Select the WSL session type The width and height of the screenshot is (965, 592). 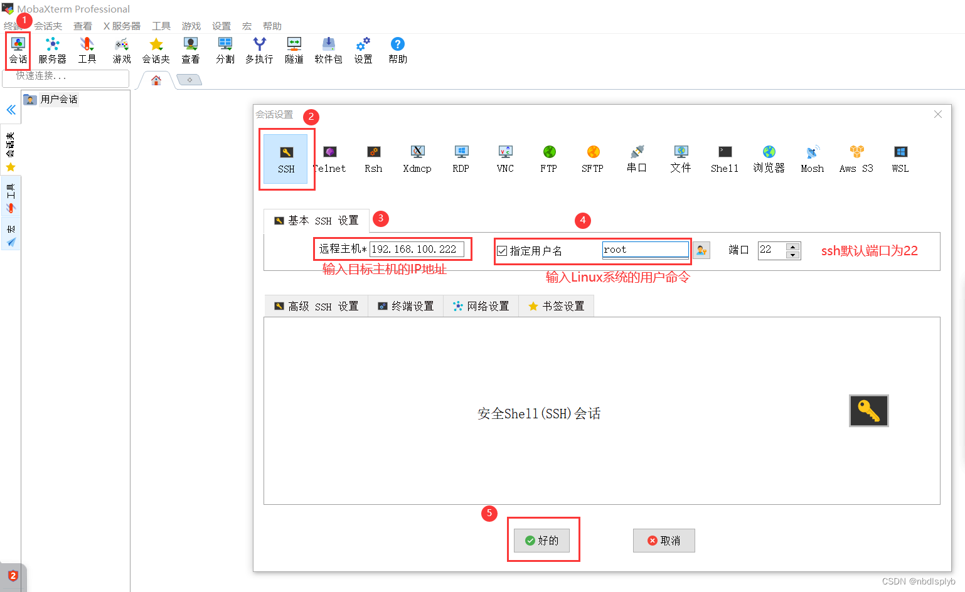pos(900,159)
